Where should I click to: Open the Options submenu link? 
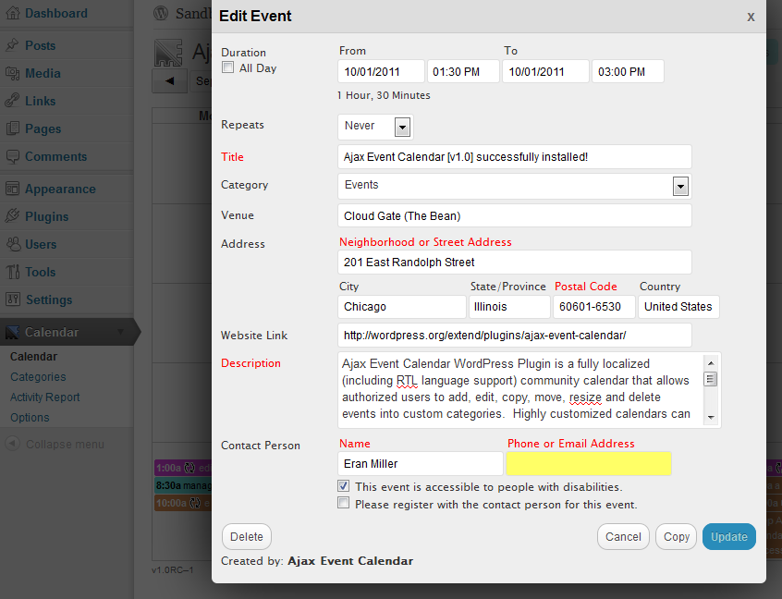coord(30,418)
